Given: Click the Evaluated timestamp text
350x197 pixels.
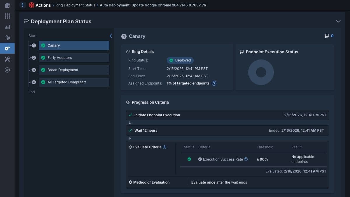Looking at the screenshot, I should pyautogui.click(x=296, y=171).
